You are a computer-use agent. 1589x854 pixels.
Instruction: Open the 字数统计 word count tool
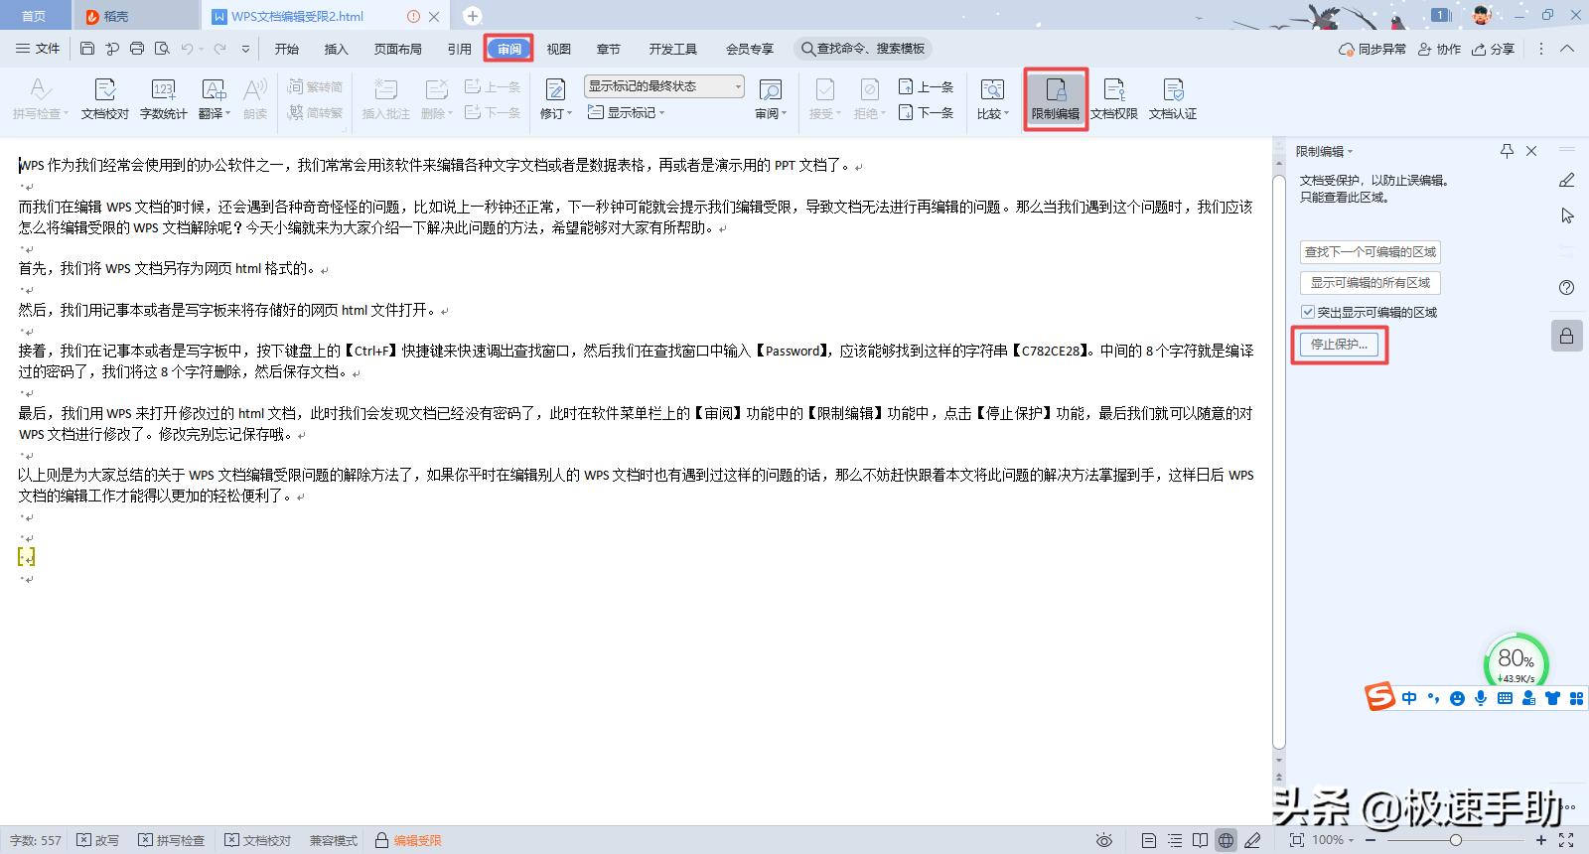pyautogui.click(x=164, y=99)
